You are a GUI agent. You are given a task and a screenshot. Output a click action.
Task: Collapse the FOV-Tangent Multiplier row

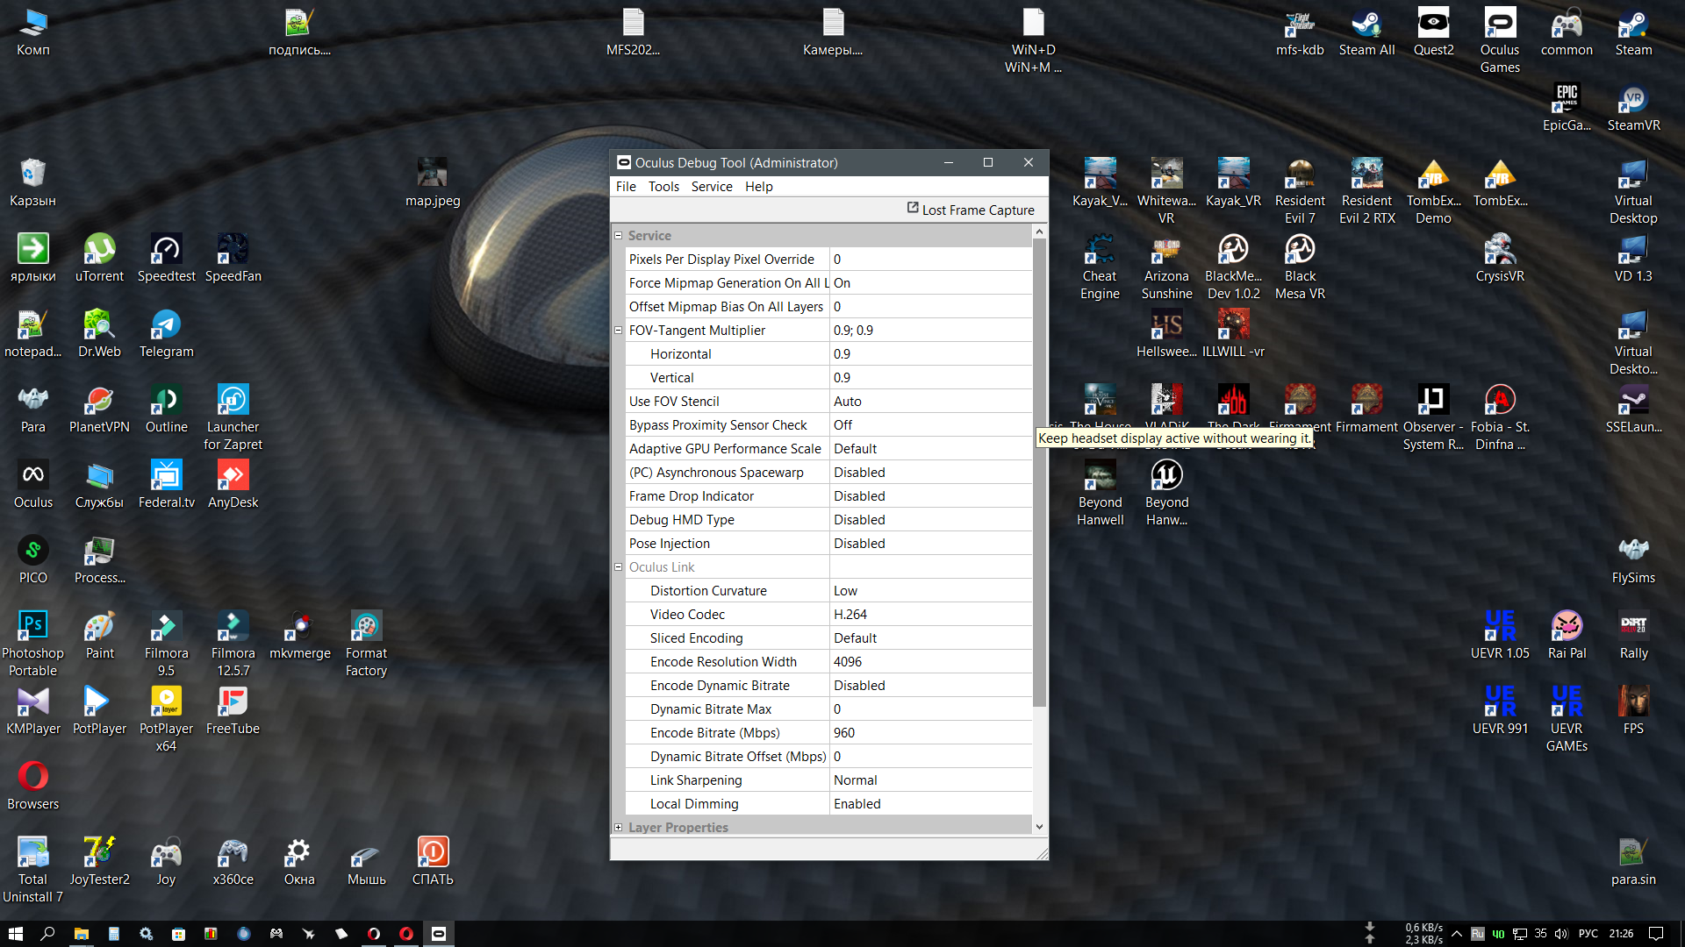[x=618, y=331]
